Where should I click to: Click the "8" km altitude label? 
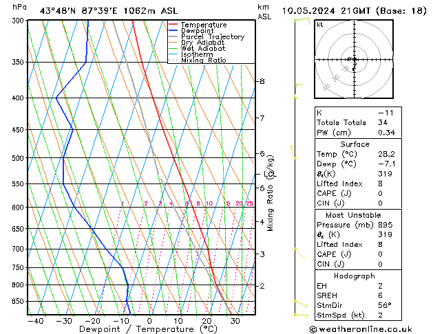tap(262, 81)
